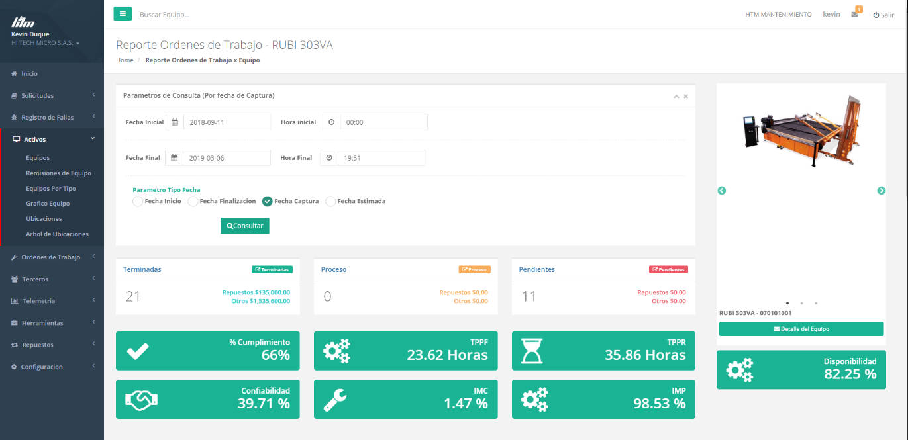The width and height of the screenshot is (908, 440).
Task: Click the HTM logo in sidebar
Action: pyautogui.click(x=24, y=22)
